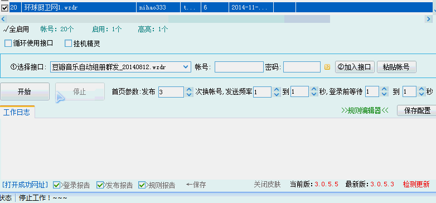This screenshot has height=203, width=436.
Task: Click 粘贴帐号 button
Action: coord(396,67)
